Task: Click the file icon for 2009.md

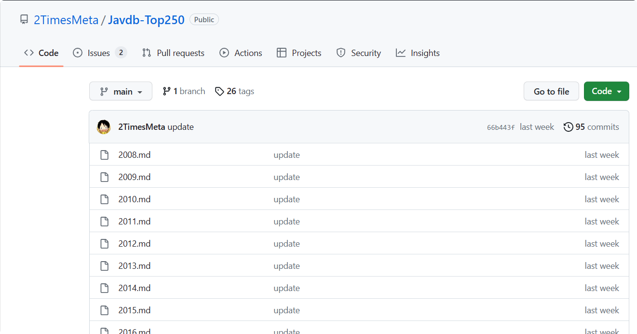Action: tap(104, 177)
